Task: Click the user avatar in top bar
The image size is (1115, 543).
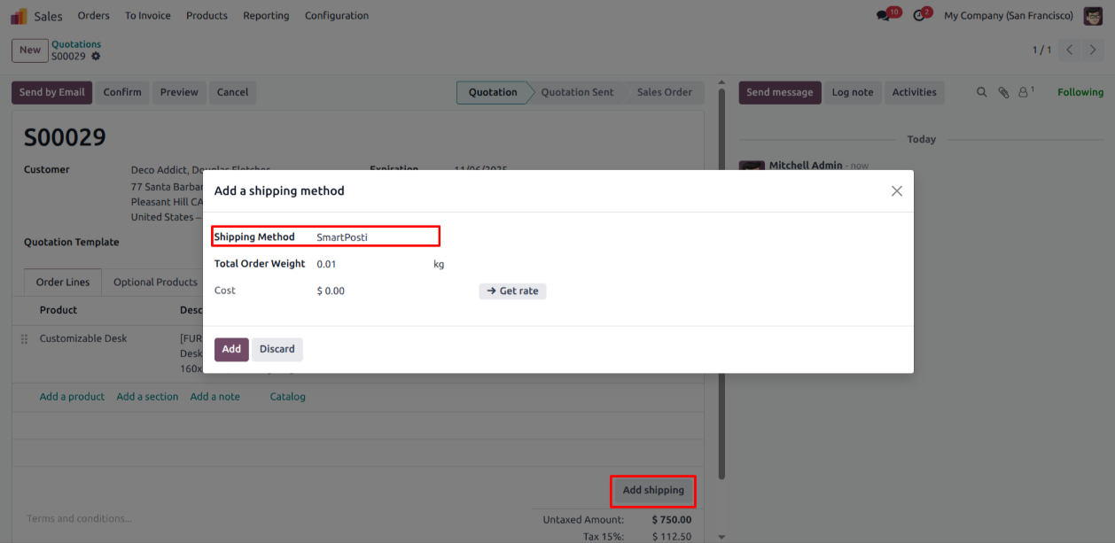Action: 1093,16
